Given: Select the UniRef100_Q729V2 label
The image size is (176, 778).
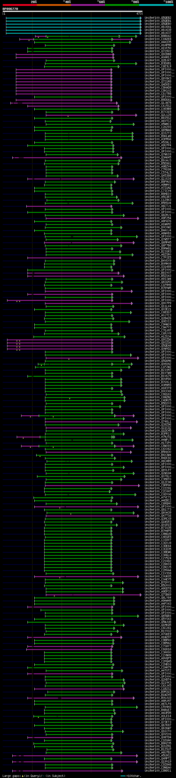Looking at the screenshot, I should click(158, 51).
